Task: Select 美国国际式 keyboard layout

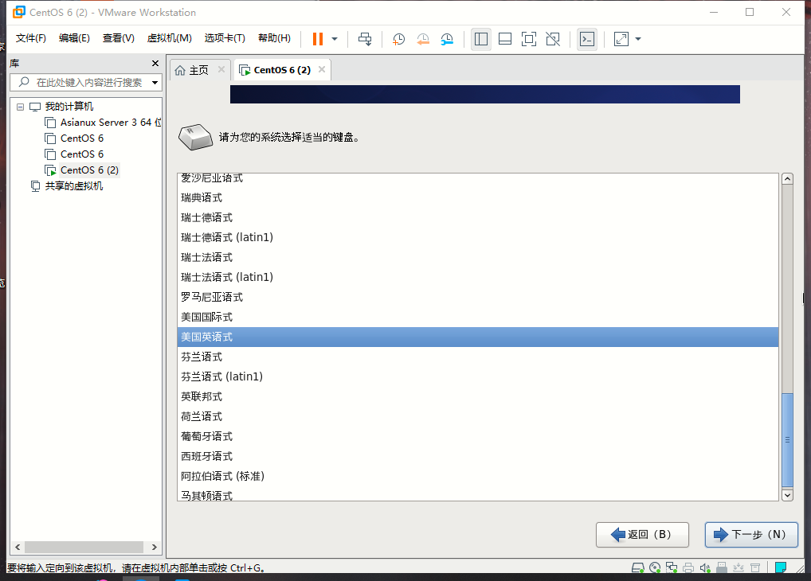Action: tap(477, 317)
